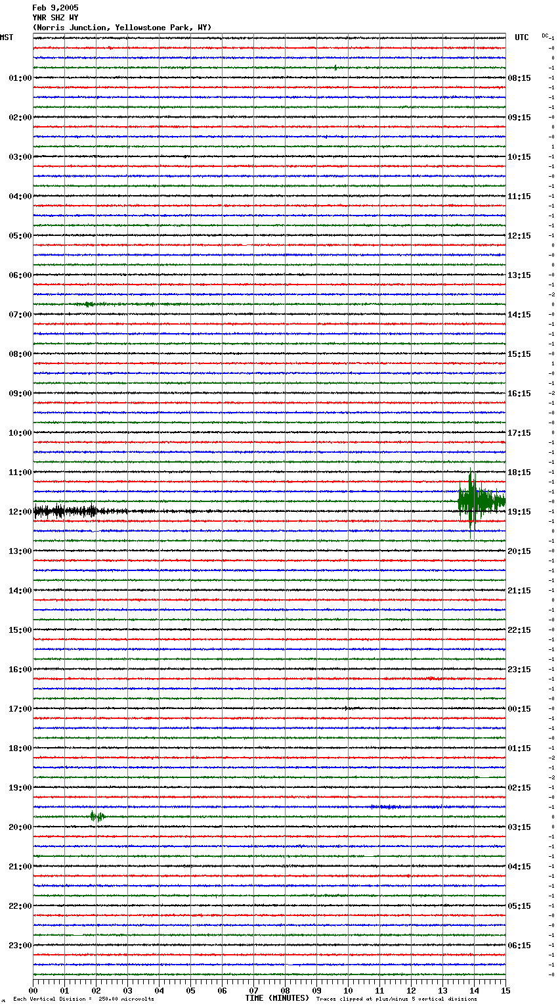The height and width of the screenshot is (1008, 558).
Task: Click the 02:15 UTC row label
Action: [519, 788]
